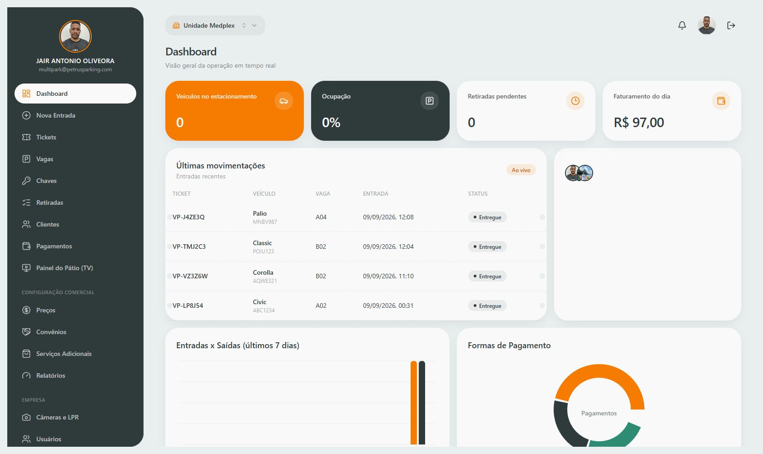
Task: Click the R$ 97,00 revenue value
Action: point(639,123)
